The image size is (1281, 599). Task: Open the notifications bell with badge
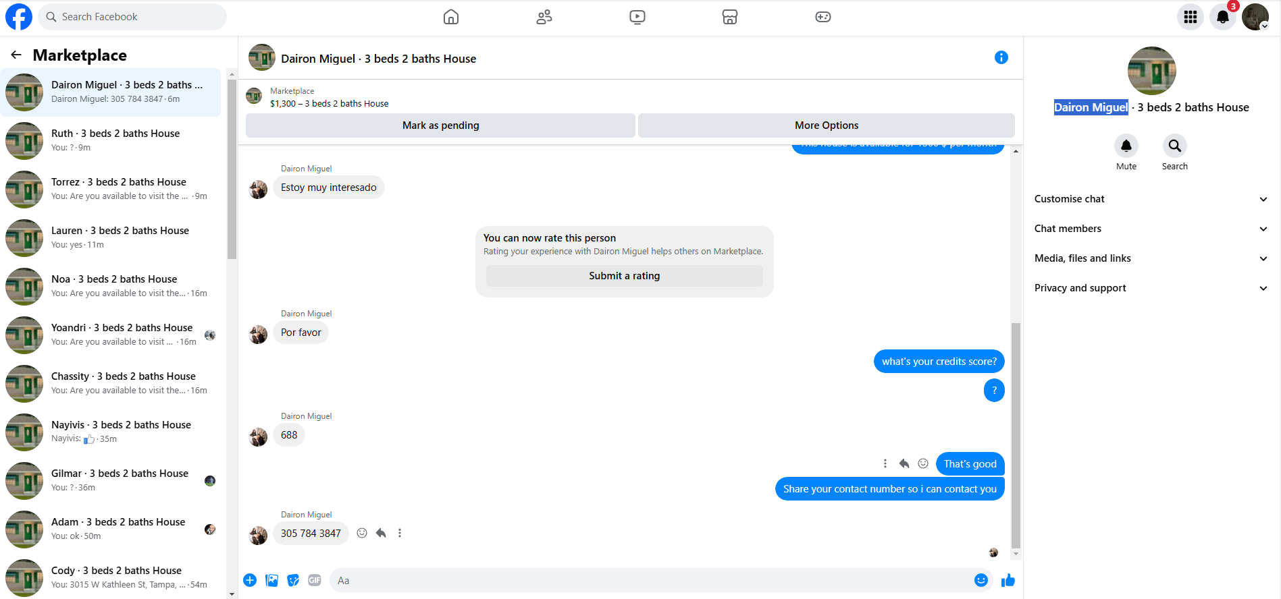click(x=1223, y=17)
